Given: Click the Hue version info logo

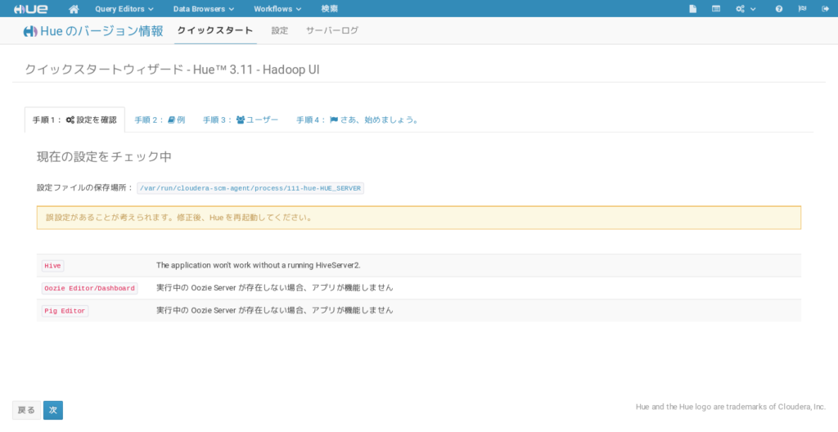Looking at the screenshot, I should pos(30,32).
